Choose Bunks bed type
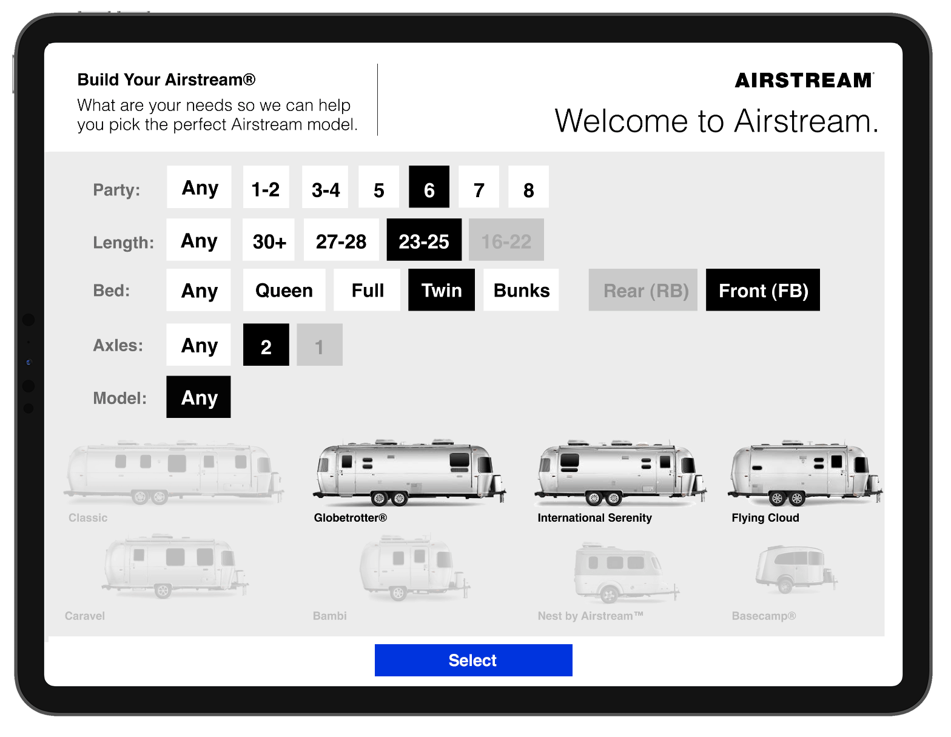Screen dimensions: 951x737 [x=521, y=290]
